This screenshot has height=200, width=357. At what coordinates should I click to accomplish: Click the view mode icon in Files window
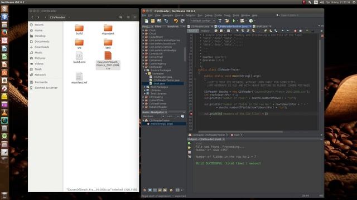point(128,17)
